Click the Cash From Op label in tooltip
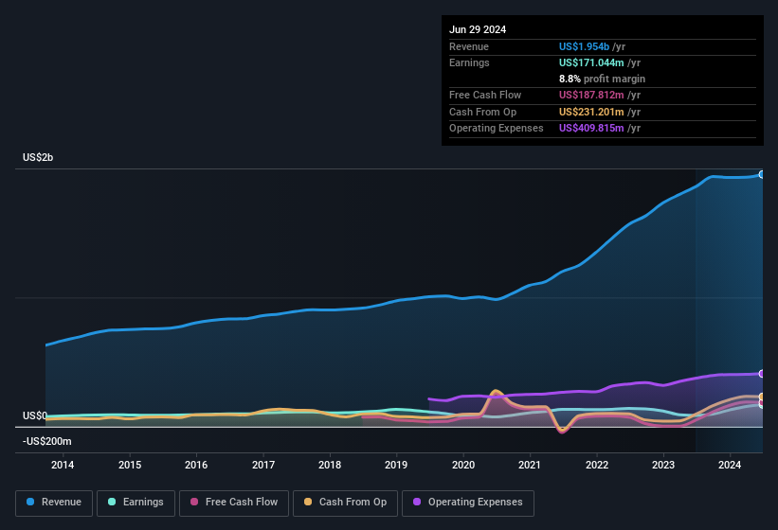The width and height of the screenshot is (778, 530). pyautogui.click(x=482, y=112)
